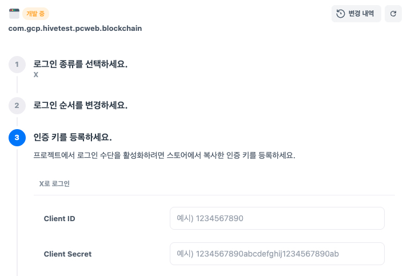The height and width of the screenshot is (276, 407).
Task: Expand the 로그인 순서를 변경하세요 step
Action: pyautogui.click(x=81, y=105)
